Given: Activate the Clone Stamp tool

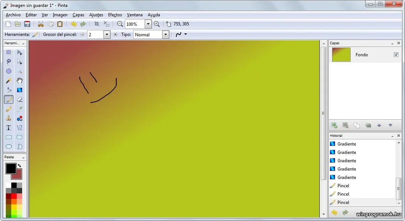Looking at the screenshot, I should coord(8,118).
